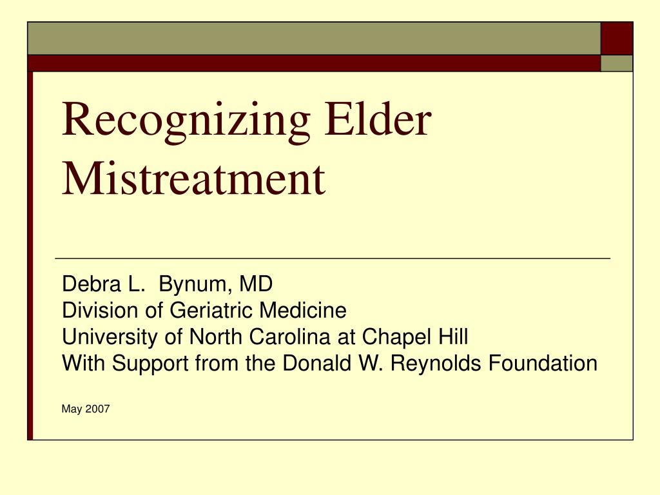Click the dark red square top-right corner
Image resolution: width=660 pixels, height=495 pixels.
617,38
